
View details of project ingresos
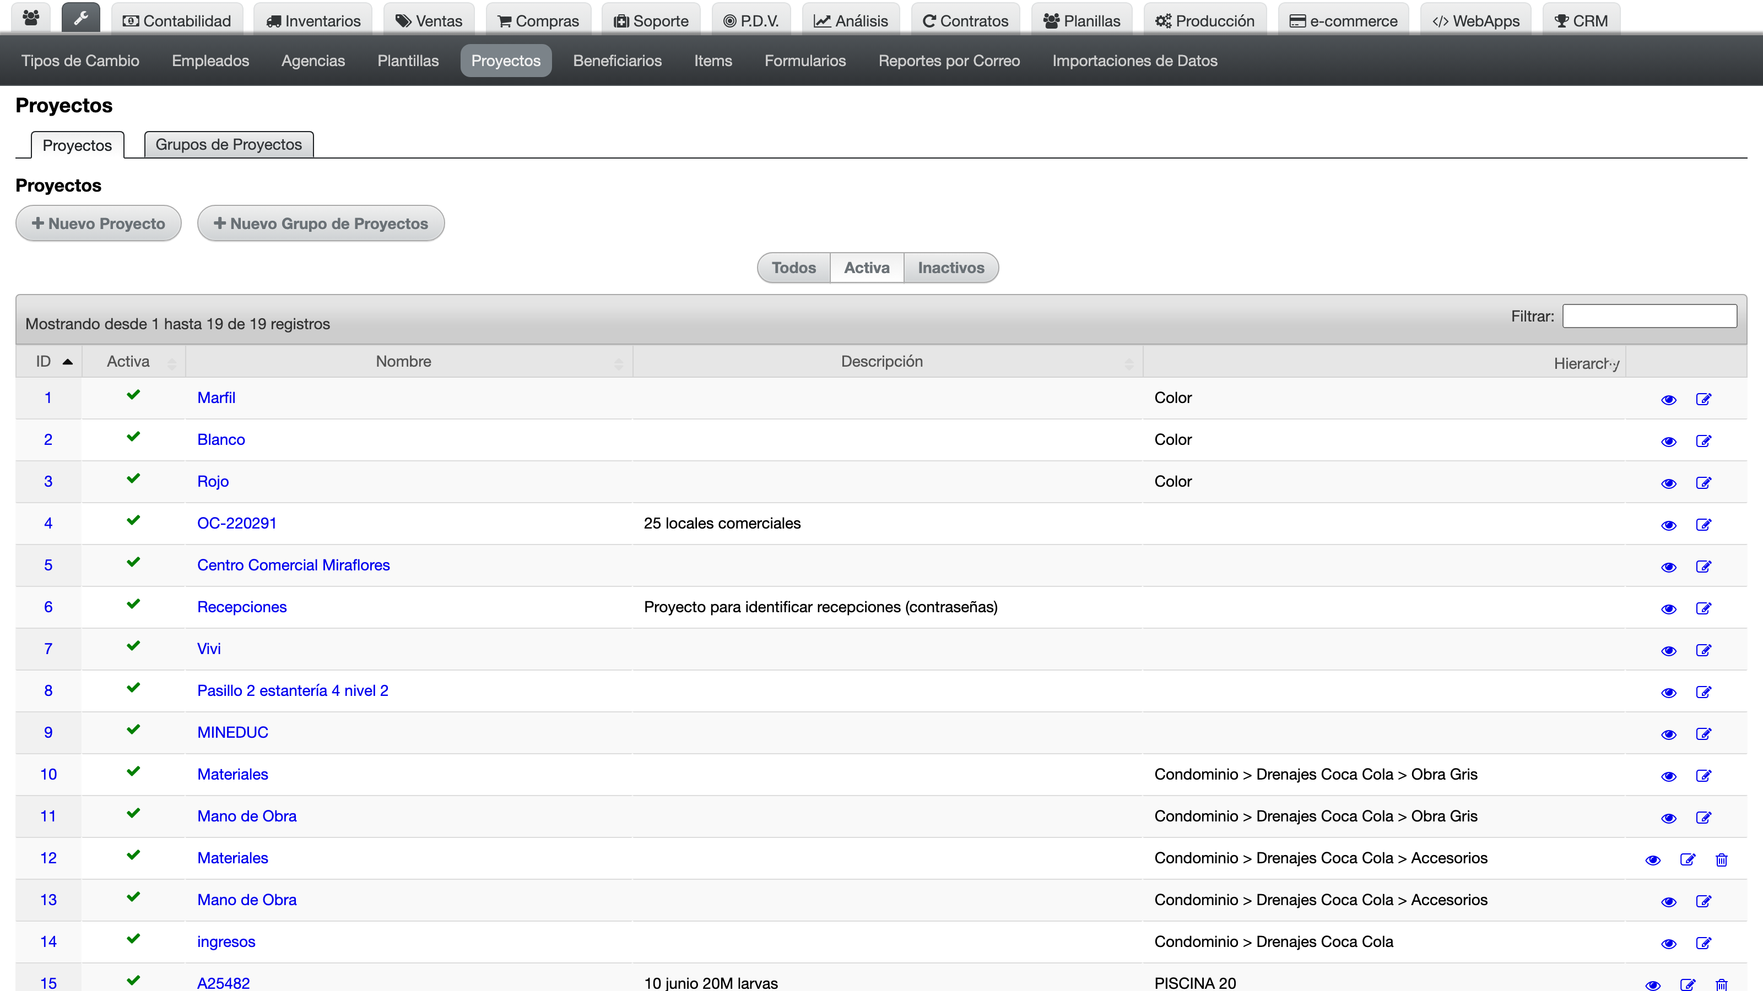pos(1669,944)
